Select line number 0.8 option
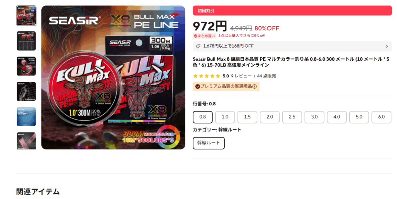 click(202, 117)
